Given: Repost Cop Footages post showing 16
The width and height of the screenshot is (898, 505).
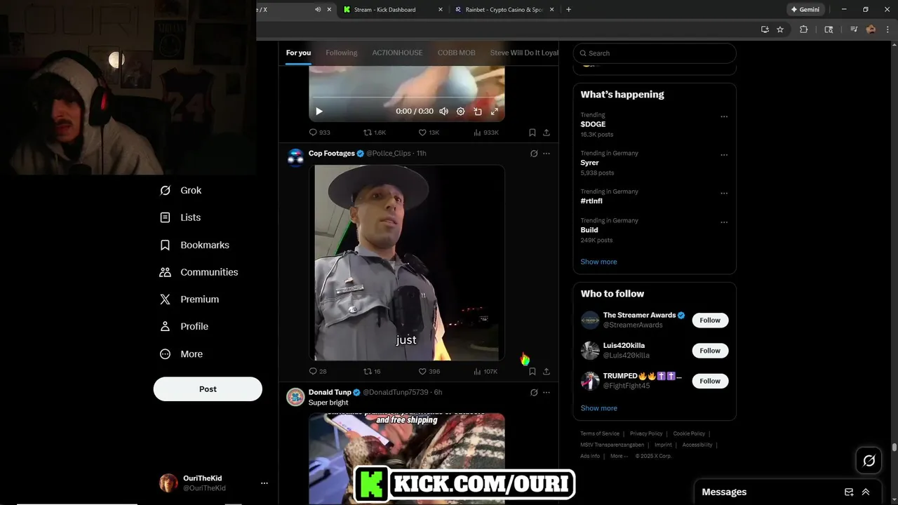Looking at the screenshot, I should tap(367, 372).
